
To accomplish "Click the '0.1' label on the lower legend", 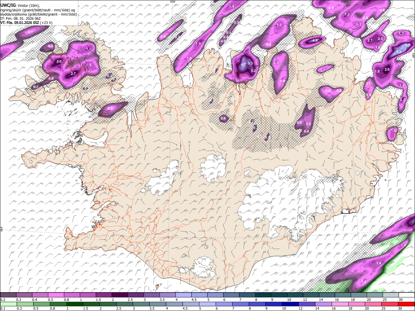I will tap(3, 308).
